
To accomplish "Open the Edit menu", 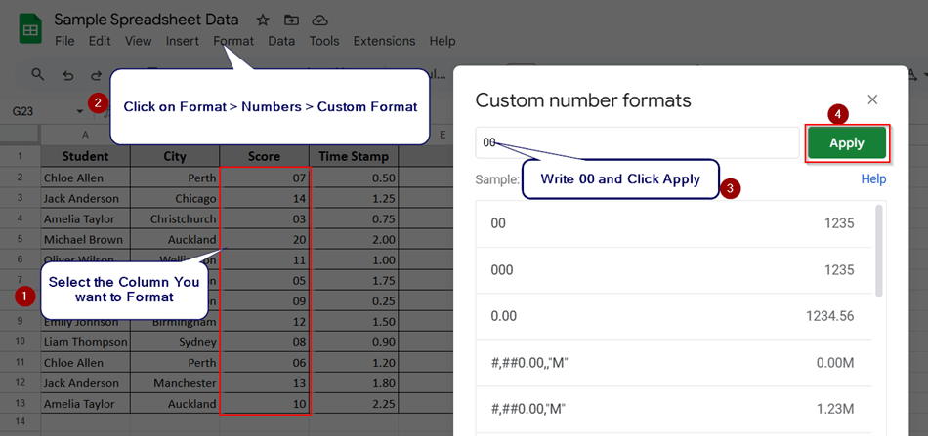I will coord(100,41).
